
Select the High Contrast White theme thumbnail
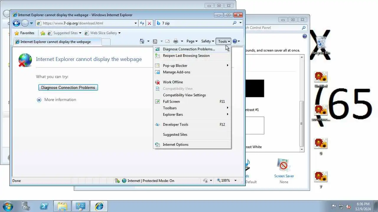(255, 125)
